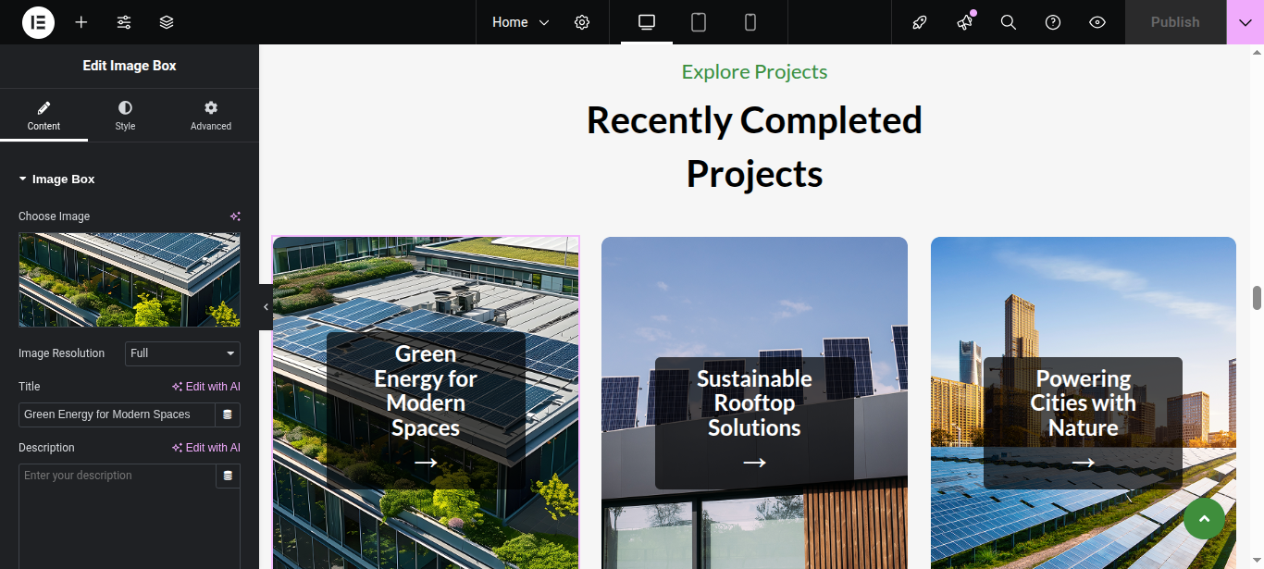
Task: Toggle preview changes eye icon
Action: point(1097,22)
